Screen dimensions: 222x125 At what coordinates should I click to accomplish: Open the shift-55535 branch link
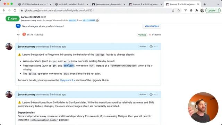(x=89, y=20)
